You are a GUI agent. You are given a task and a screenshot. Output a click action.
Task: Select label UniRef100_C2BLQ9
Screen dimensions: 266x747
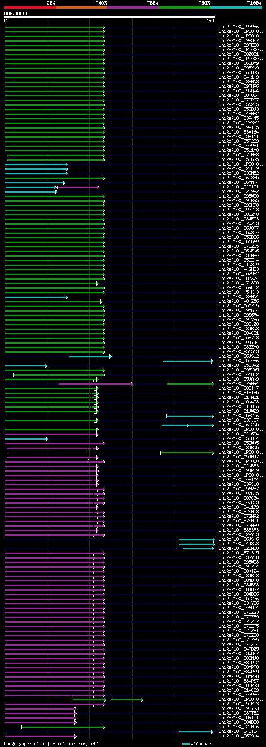(239, 169)
